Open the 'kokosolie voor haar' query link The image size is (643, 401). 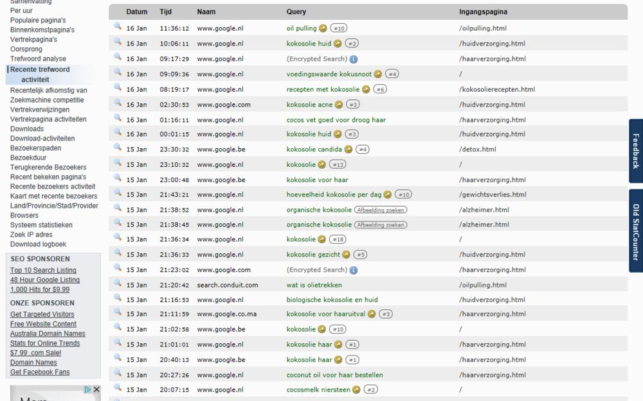click(x=317, y=180)
